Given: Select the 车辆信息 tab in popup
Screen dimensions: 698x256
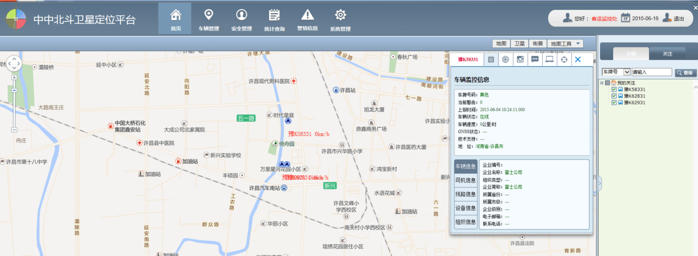Looking at the screenshot, I should (x=465, y=166).
